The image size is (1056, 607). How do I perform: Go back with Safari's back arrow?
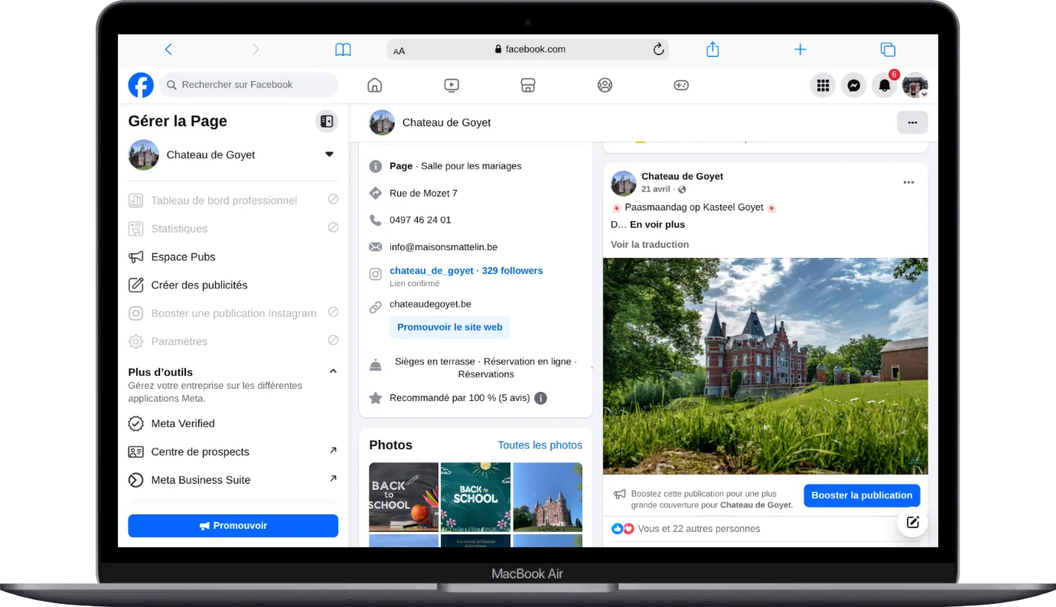pos(168,50)
